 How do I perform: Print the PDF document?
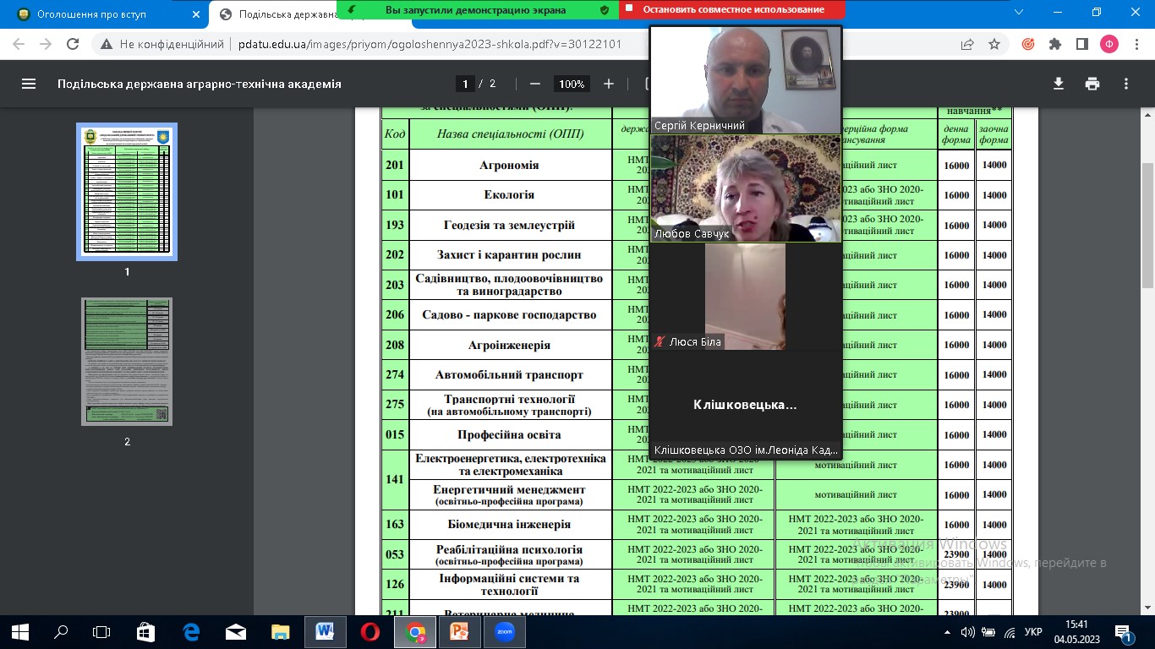click(1092, 84)
